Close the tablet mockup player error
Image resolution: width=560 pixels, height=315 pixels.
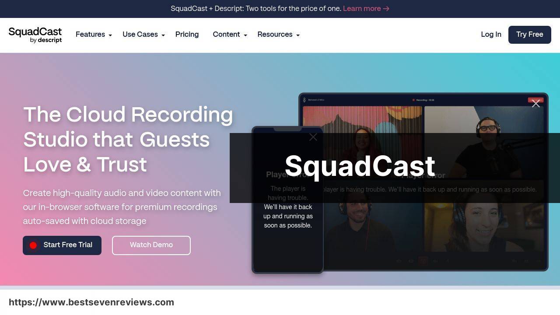coord(536,104)
